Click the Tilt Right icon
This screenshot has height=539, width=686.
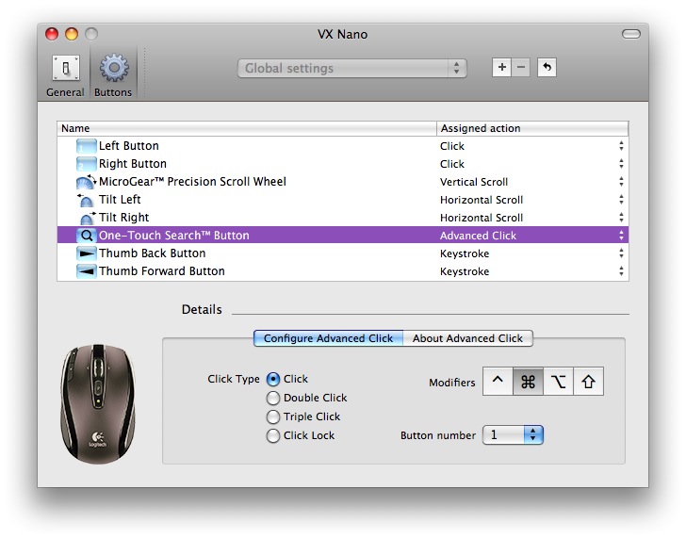[86, 218]
